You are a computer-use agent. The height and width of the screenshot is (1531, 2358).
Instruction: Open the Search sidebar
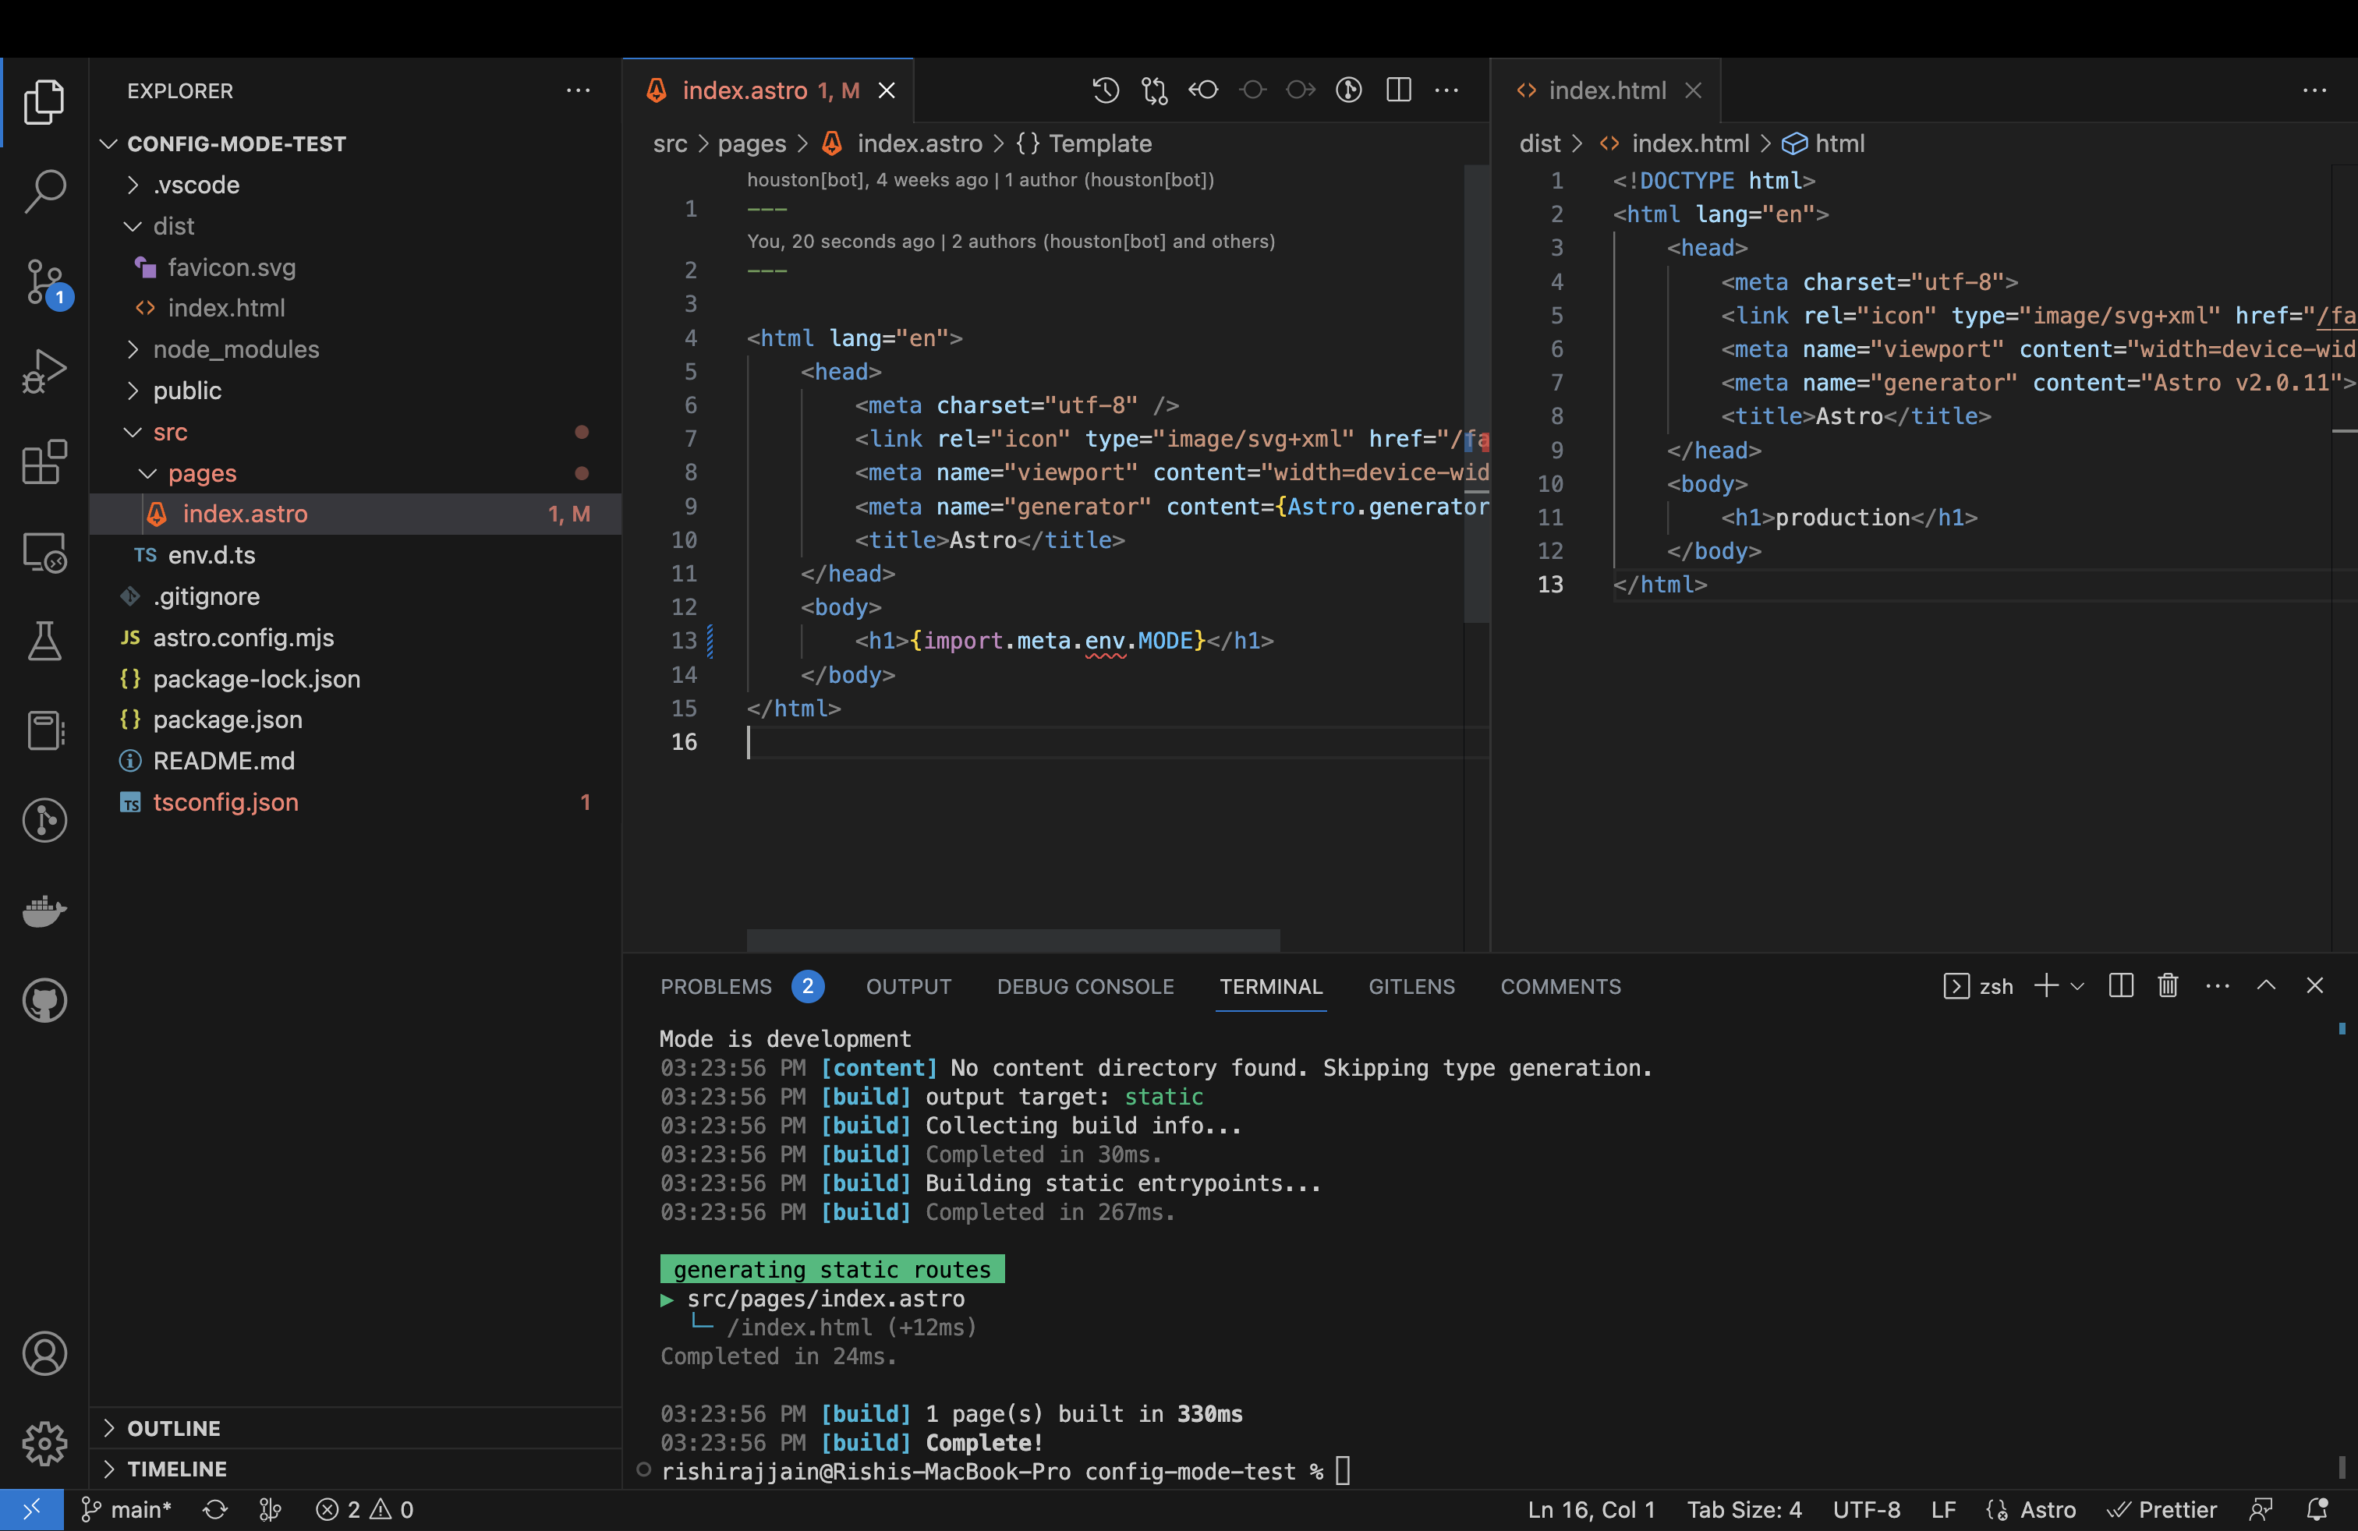(x=44, y=190)
